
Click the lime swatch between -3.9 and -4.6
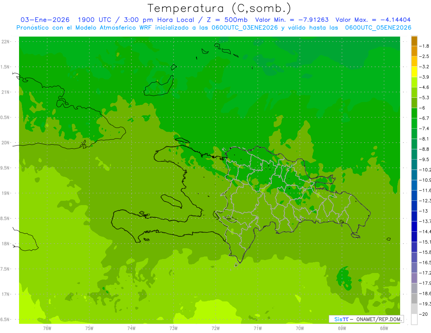[x=414, y=82]
